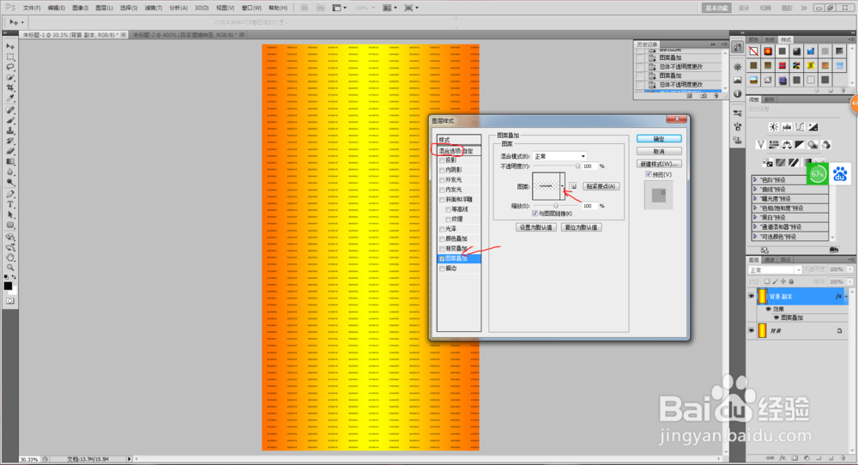
Task: Enable 斜面和浮雕 bevel checkbox
Action: (442, 200)
